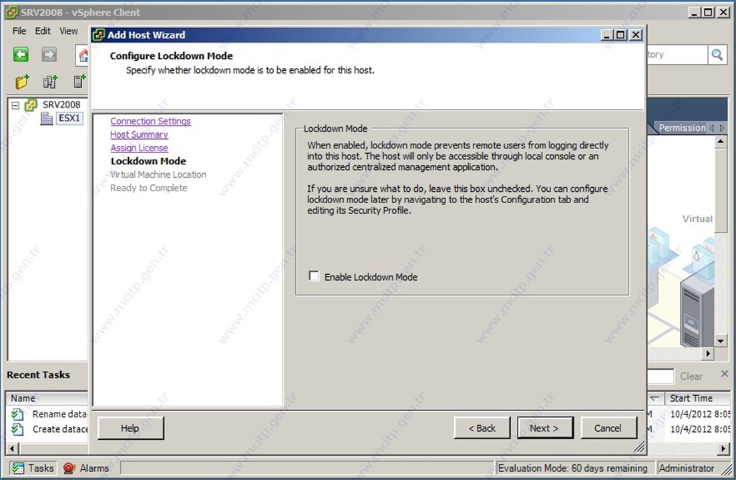This screenshot has height=480, width=736.
Task: Click the Clear button in Recent Tasks
Action: point(691,376)
